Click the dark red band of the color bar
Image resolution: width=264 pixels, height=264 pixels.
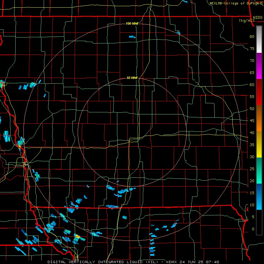coord(259,92)
